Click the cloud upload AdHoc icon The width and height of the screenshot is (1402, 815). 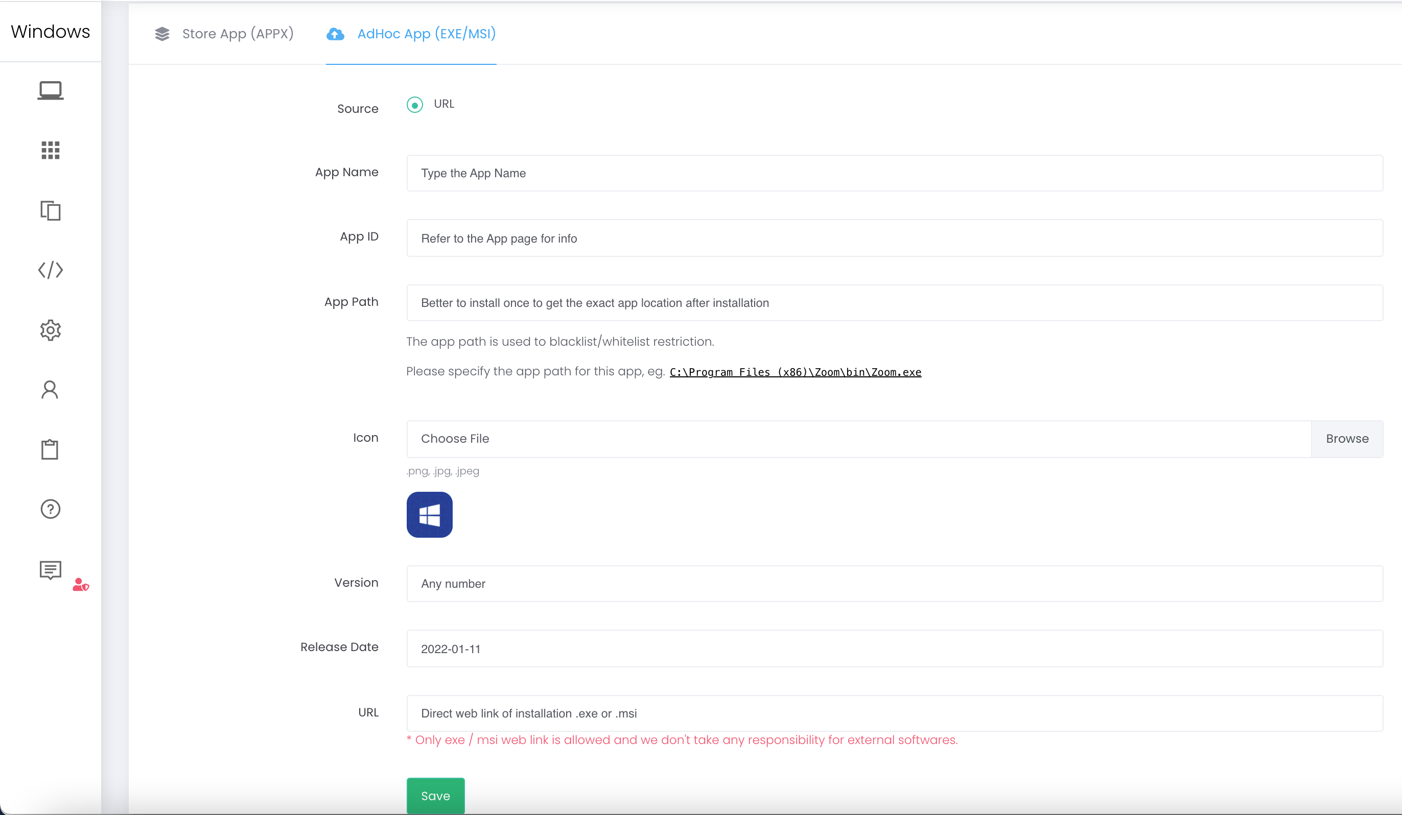pos(335,34)
